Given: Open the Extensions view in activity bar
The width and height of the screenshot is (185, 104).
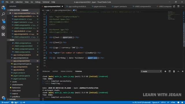Looking at the screenshot, I should pyautogui.click(x=3, y=34).
